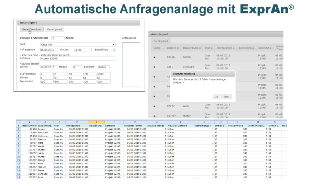Viewport: 331px width, 186px height.
Task: Select Excel column E header highlighted yellow
Action: pos(97,122)
